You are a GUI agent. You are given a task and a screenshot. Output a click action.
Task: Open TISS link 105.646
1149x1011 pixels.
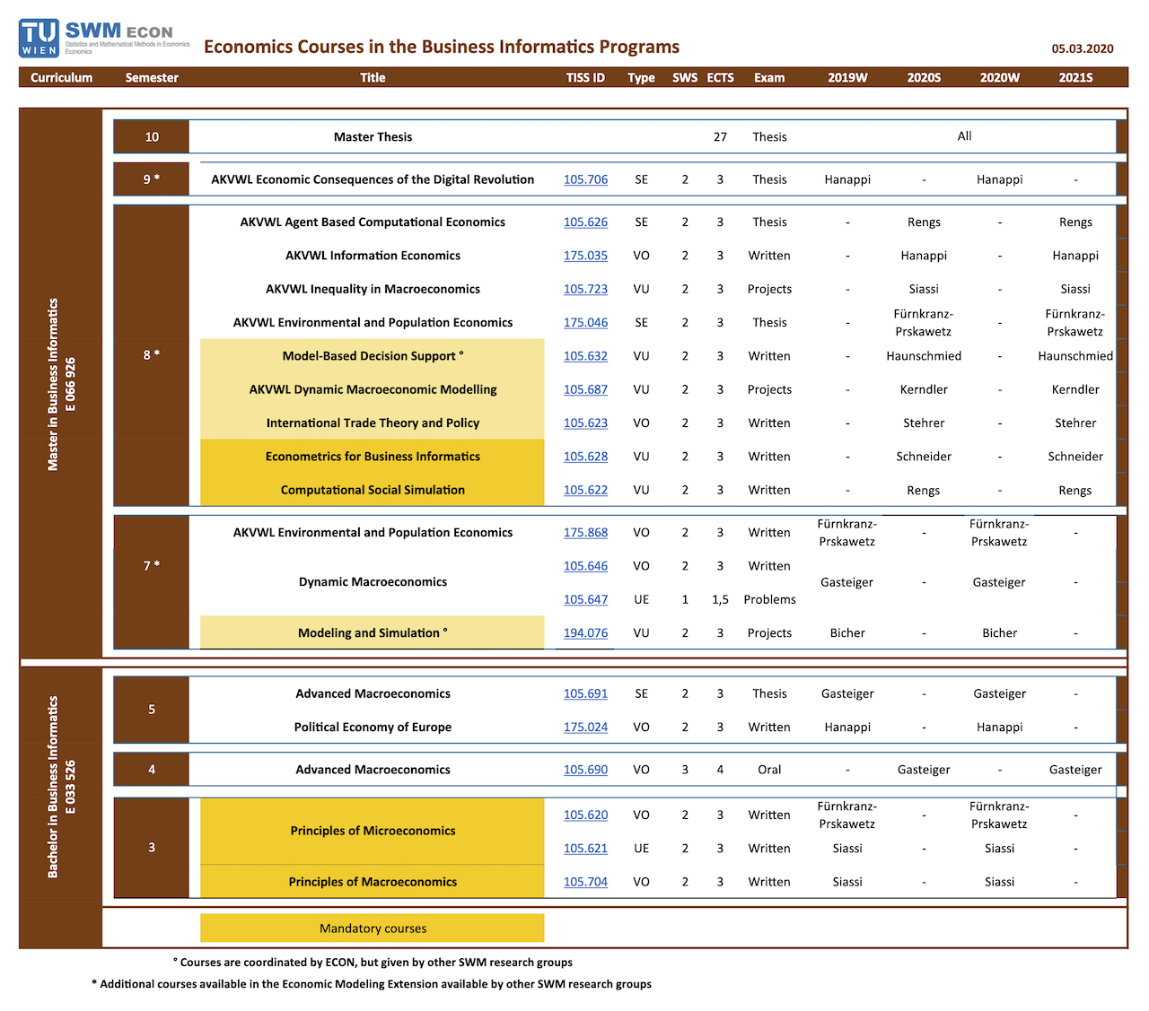585,566
